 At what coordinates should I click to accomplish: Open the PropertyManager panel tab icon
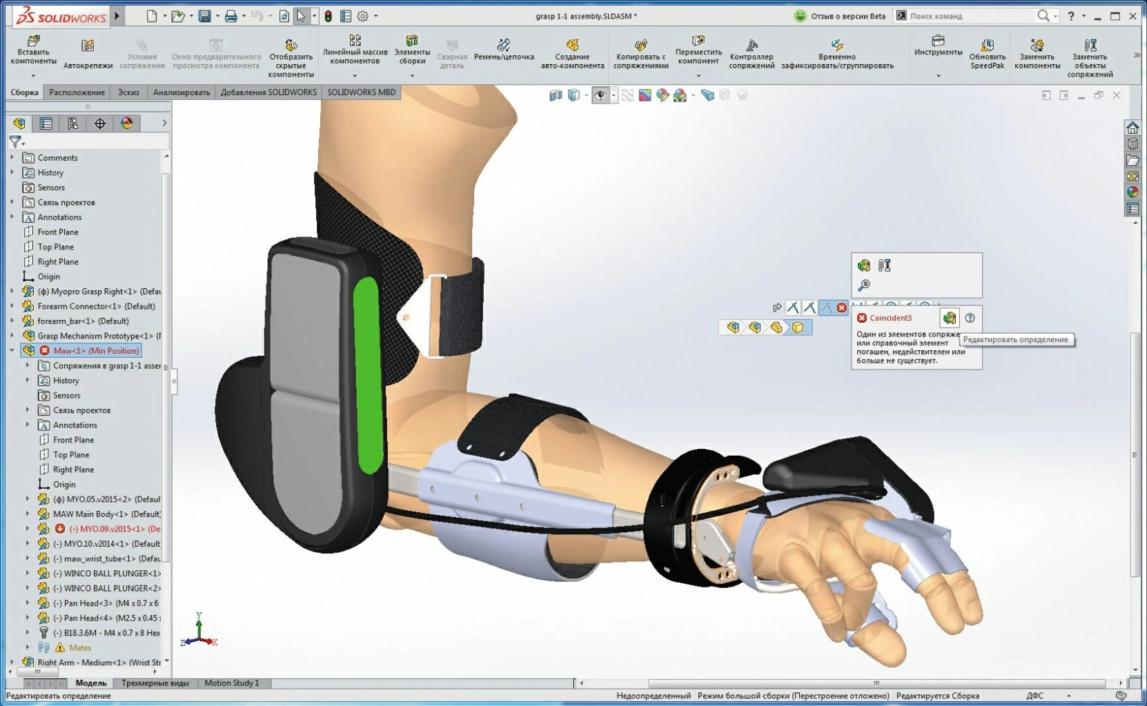[x=46, y=123]
